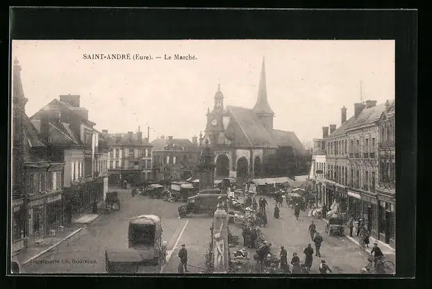Click the "Le Marché" title text
This screenshot has height=289, width=432.
point(181,57)
